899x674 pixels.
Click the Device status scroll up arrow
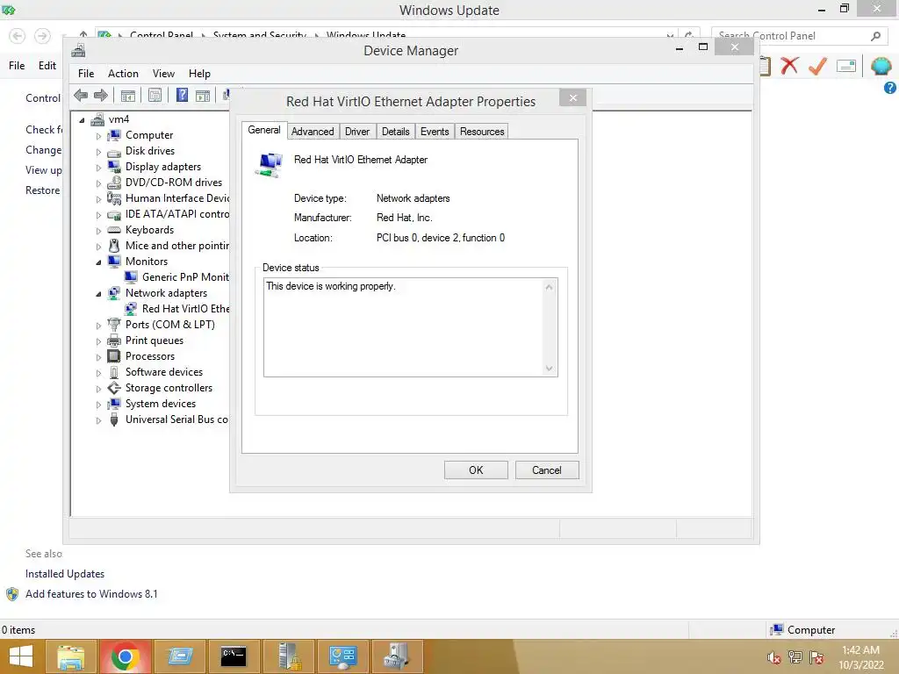[x=550, y=287]
